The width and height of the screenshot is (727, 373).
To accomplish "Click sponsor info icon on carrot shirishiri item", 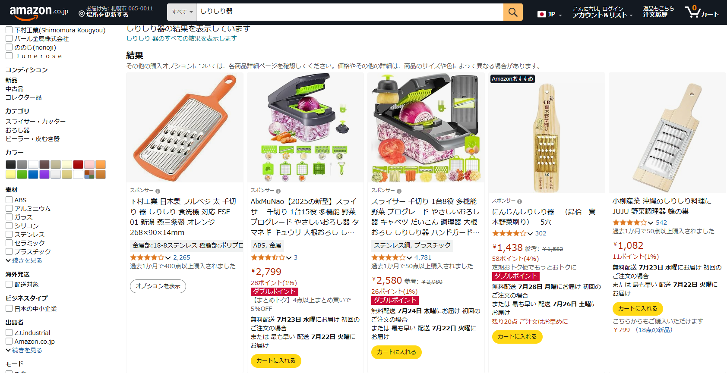I will pyautogui.click(x=519, y=201).
